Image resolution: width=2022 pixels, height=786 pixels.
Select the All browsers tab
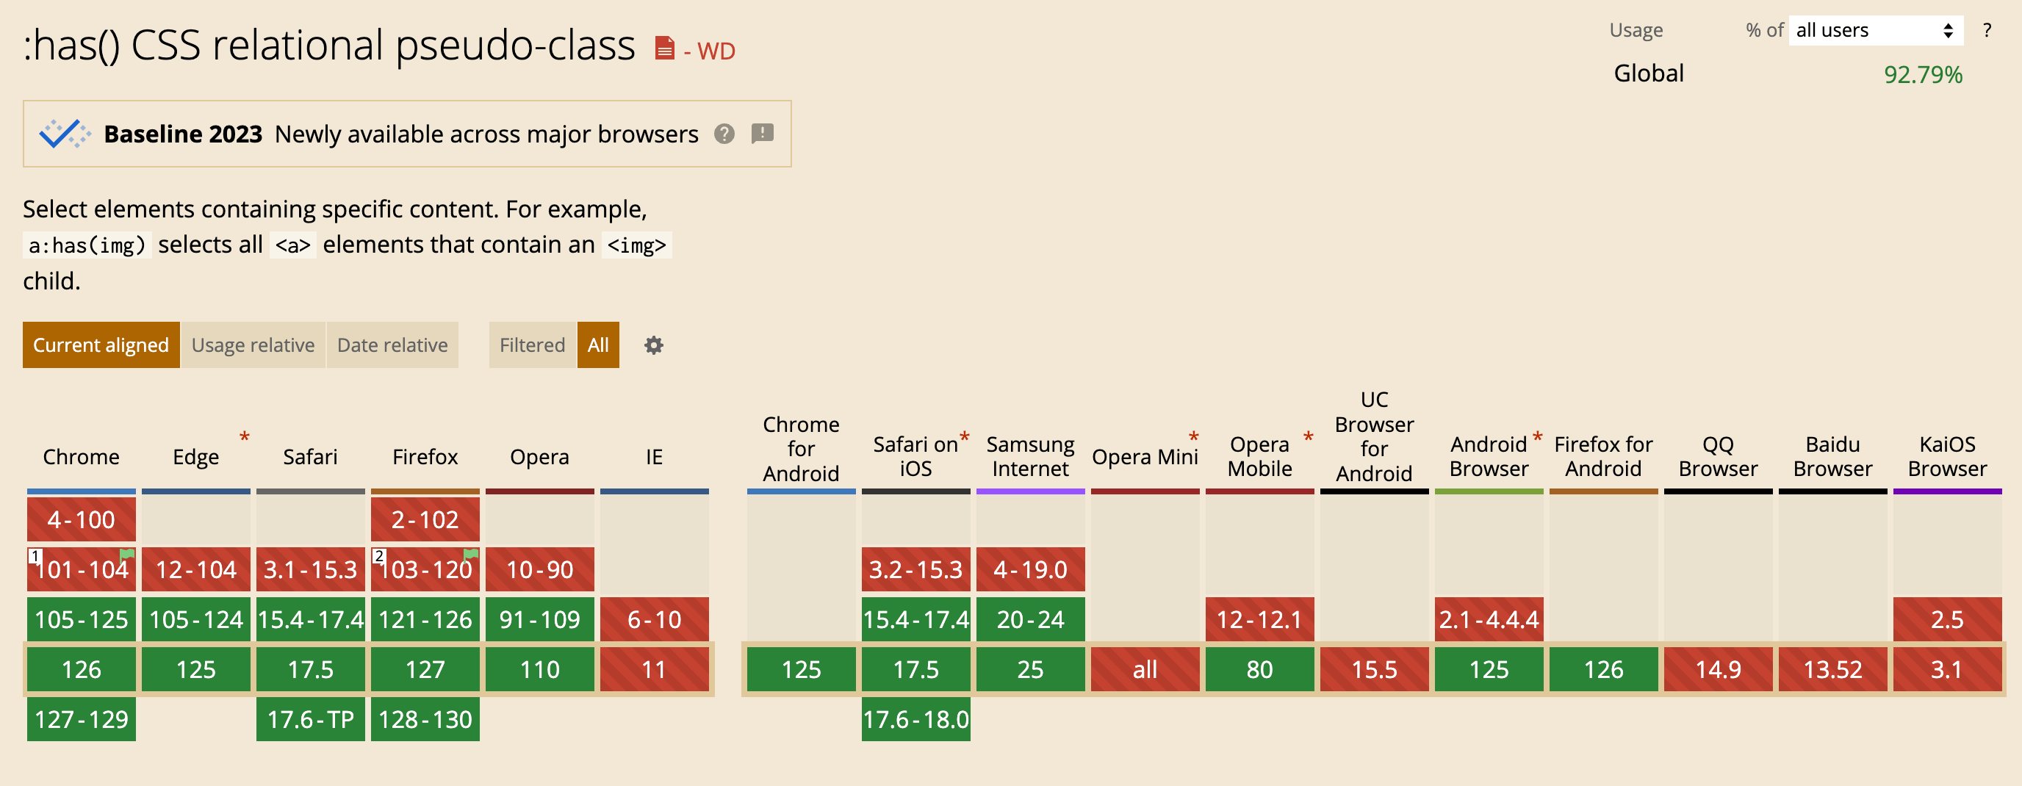(598, 345)
